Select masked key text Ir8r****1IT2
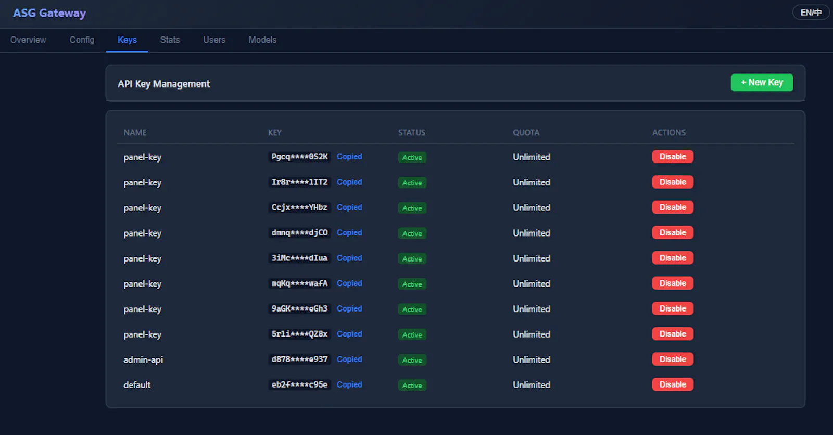833x435 pixels. coord(299,182)
